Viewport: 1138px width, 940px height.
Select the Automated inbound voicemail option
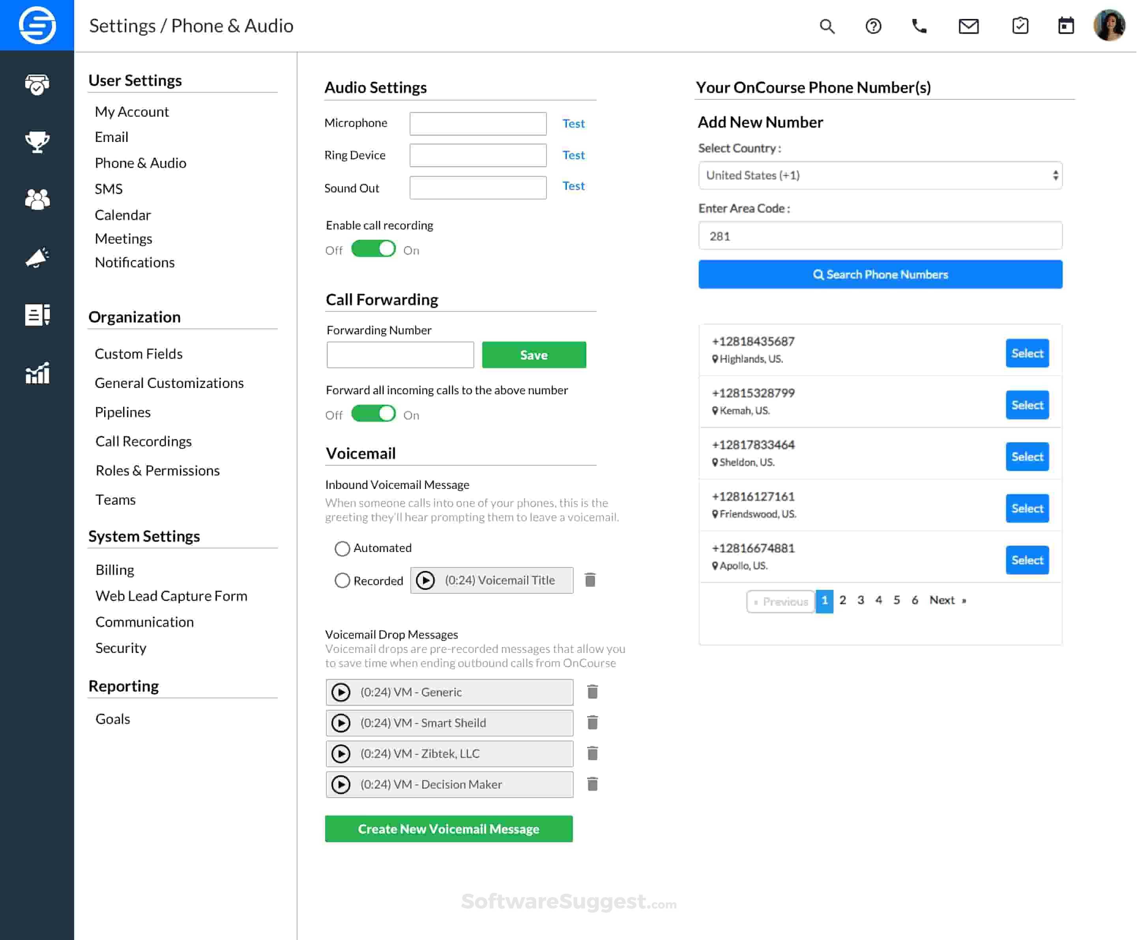pos(342,548)
